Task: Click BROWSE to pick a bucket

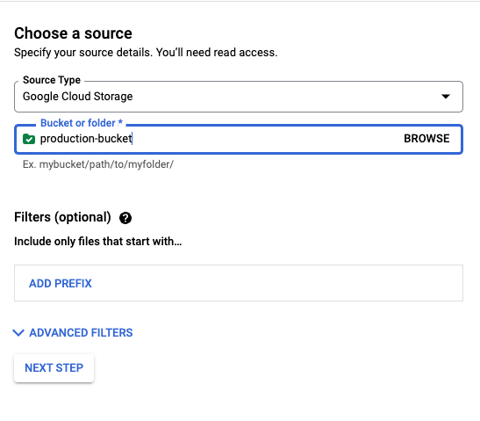Action: click(x=426, y=139)
